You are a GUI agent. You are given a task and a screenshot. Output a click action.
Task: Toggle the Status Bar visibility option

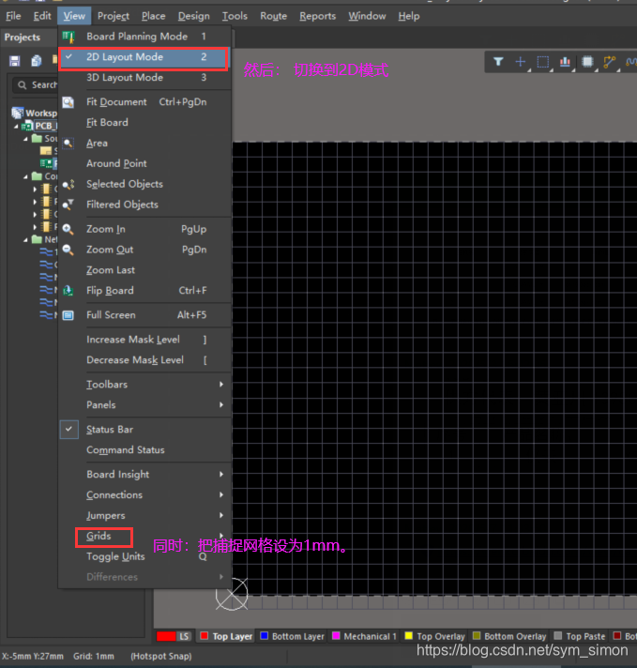pos(109,430)
